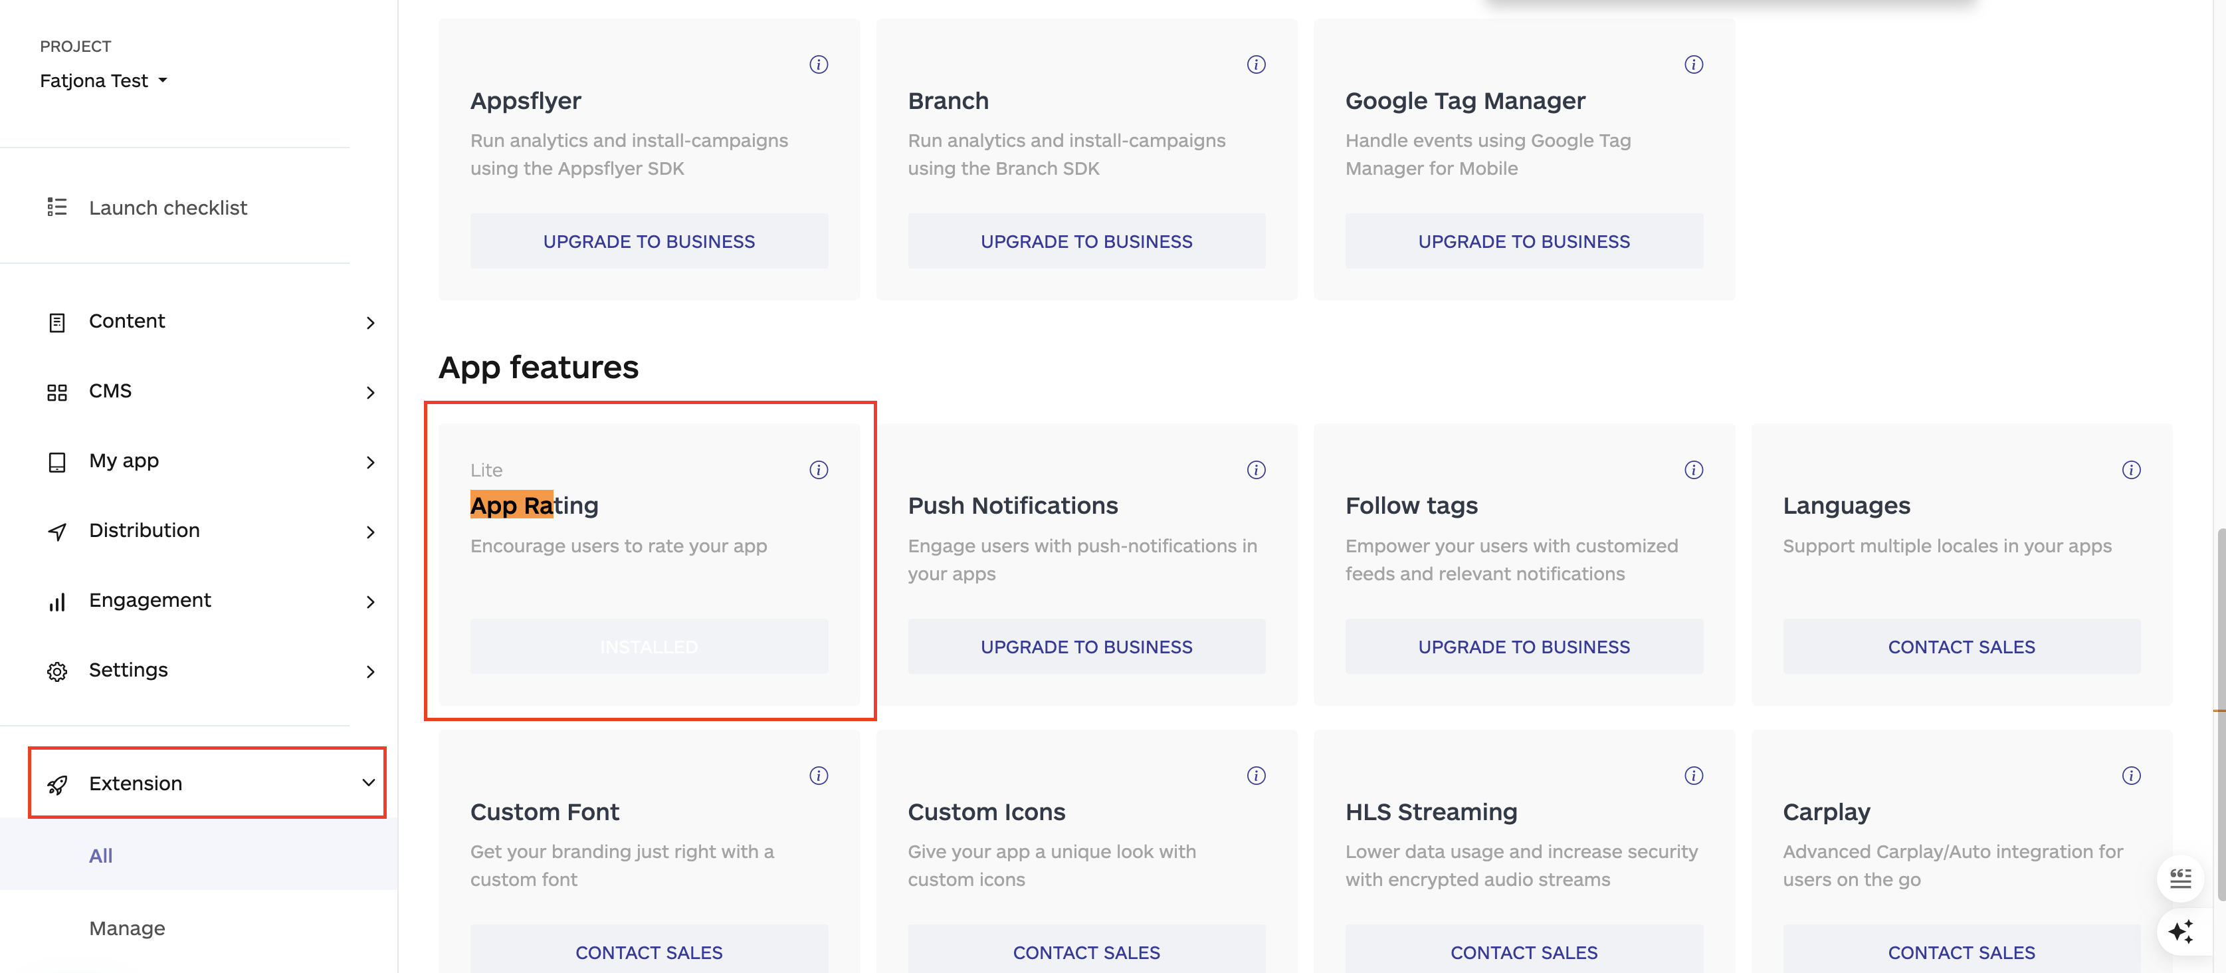Click the CMS grid icon in sidebar
Viewport: 2226px width, 973px height.
57,391
